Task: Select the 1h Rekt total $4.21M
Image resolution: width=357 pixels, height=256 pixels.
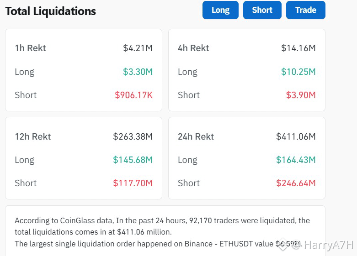Action: pyautogui.click(x=138, y=48)
